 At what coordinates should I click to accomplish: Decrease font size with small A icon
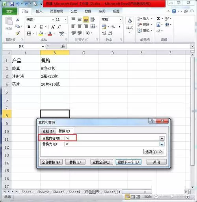(x=59, y=27)
